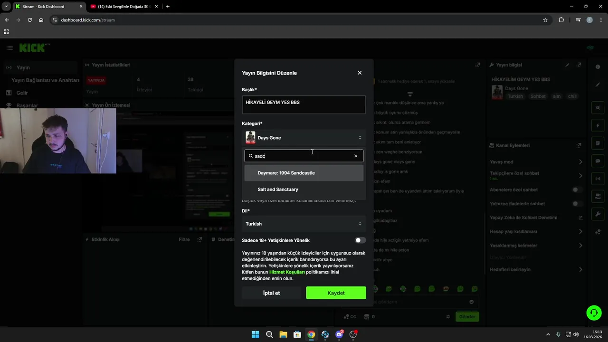Toggle wrench tools widget in right toolbar
This screenshot has width=608, height=342.
[598, 214]
